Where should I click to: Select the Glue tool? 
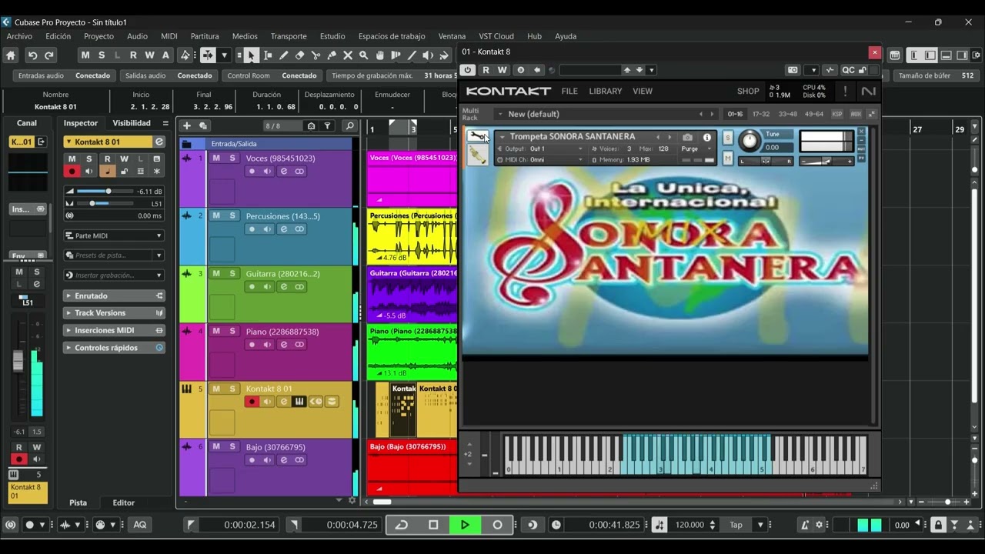point(332,55)
